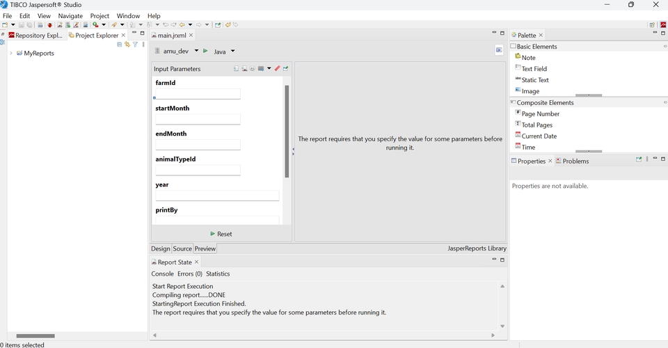Viewport: 668px width, 348px height.
Task: Open the Console tab in Report State
Action: [162, 274]
